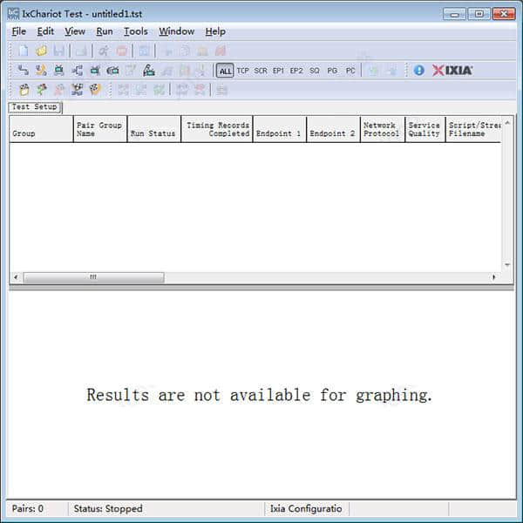Click the 'Status: Stopped' status bar text
523x523 pixels.
(x=108, y=509)
